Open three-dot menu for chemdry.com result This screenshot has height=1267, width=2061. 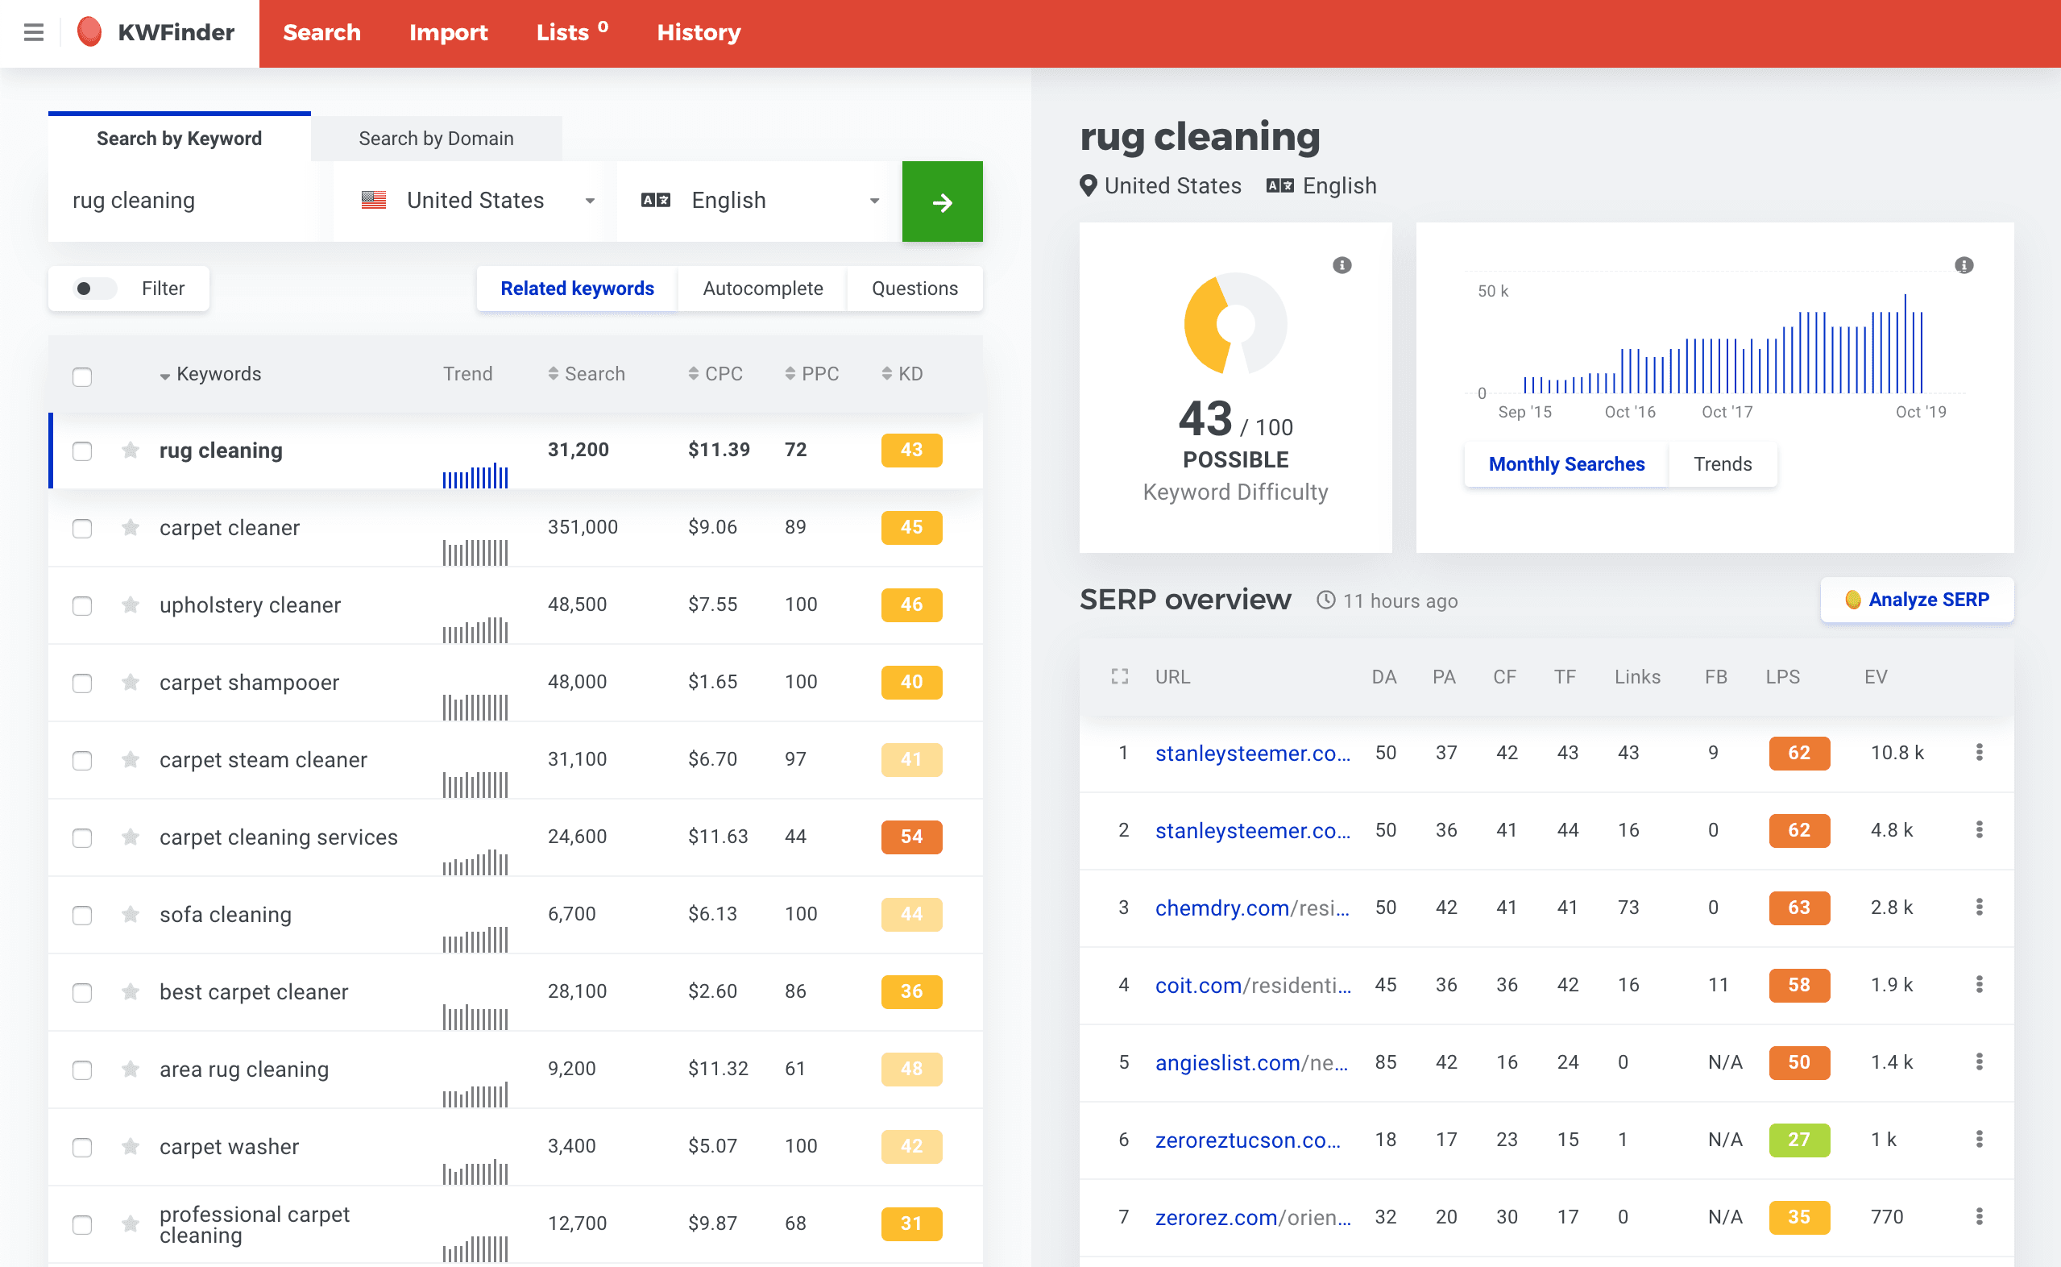point(1979,908)
